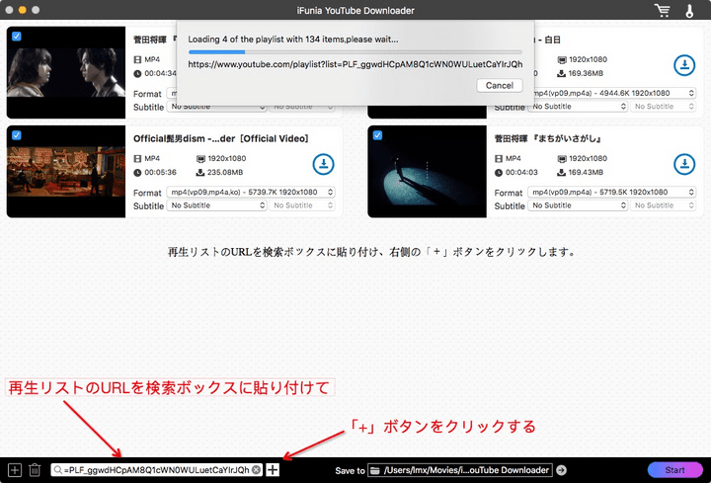Open output folder arrow icon
This screenshot has height=483, width=711.
pyautogui.click(x=561, y=470)
